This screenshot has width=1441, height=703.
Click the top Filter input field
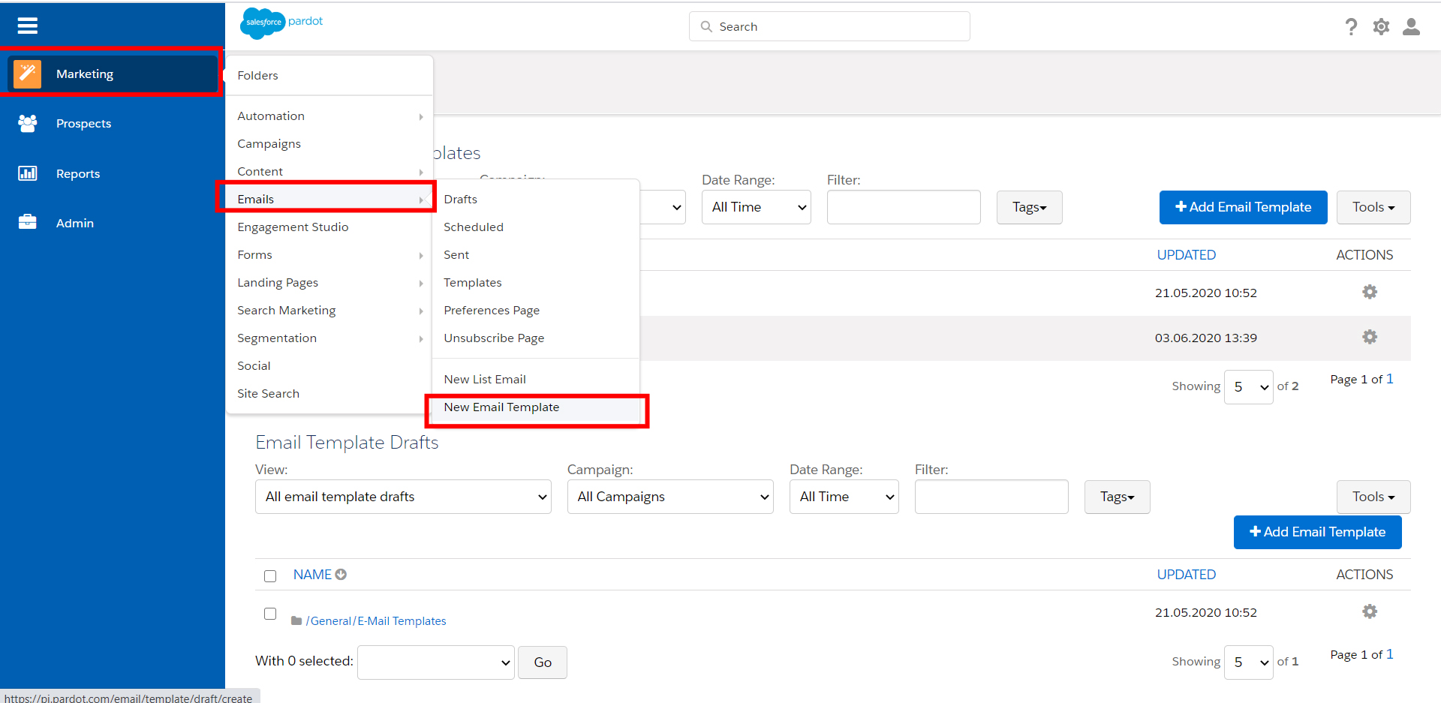[904, 207]
